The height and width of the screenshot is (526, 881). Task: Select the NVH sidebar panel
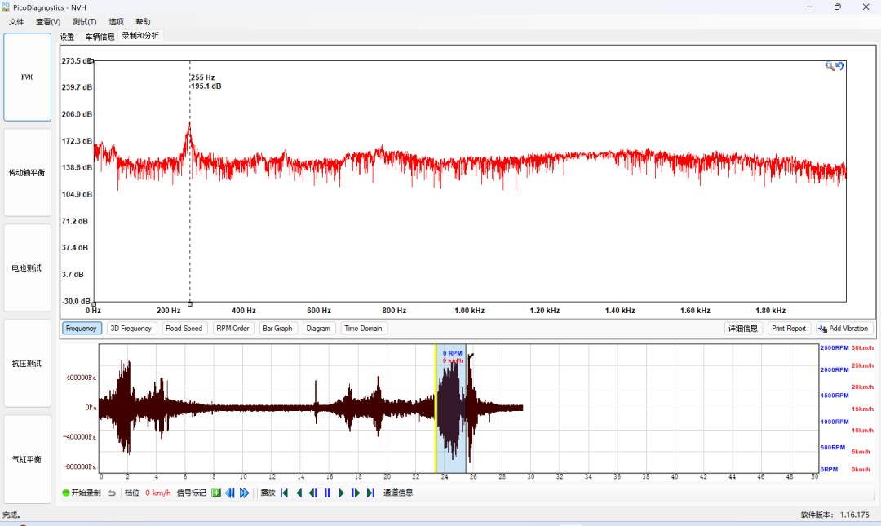pos(28,77)
